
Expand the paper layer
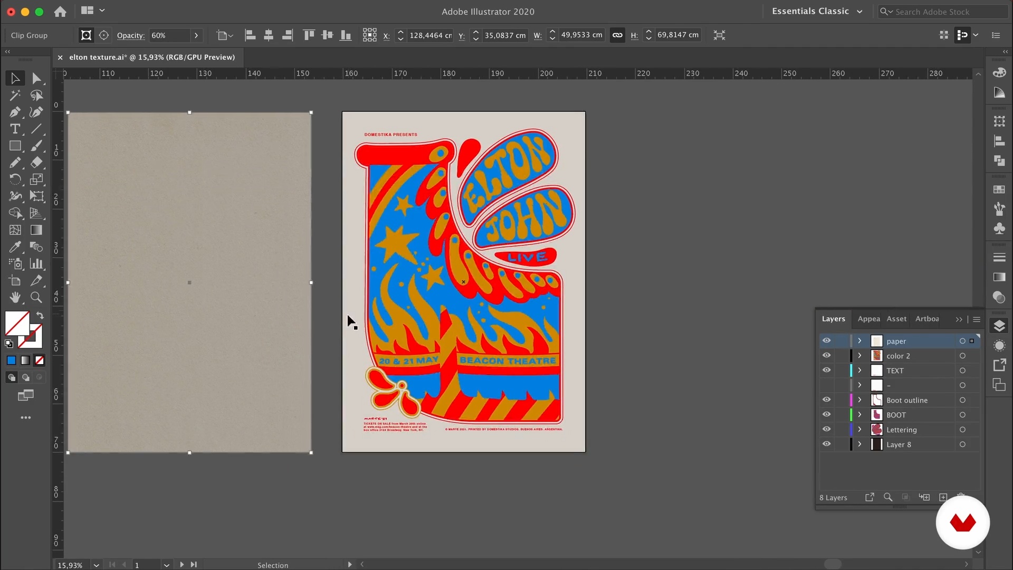point(859,341)
